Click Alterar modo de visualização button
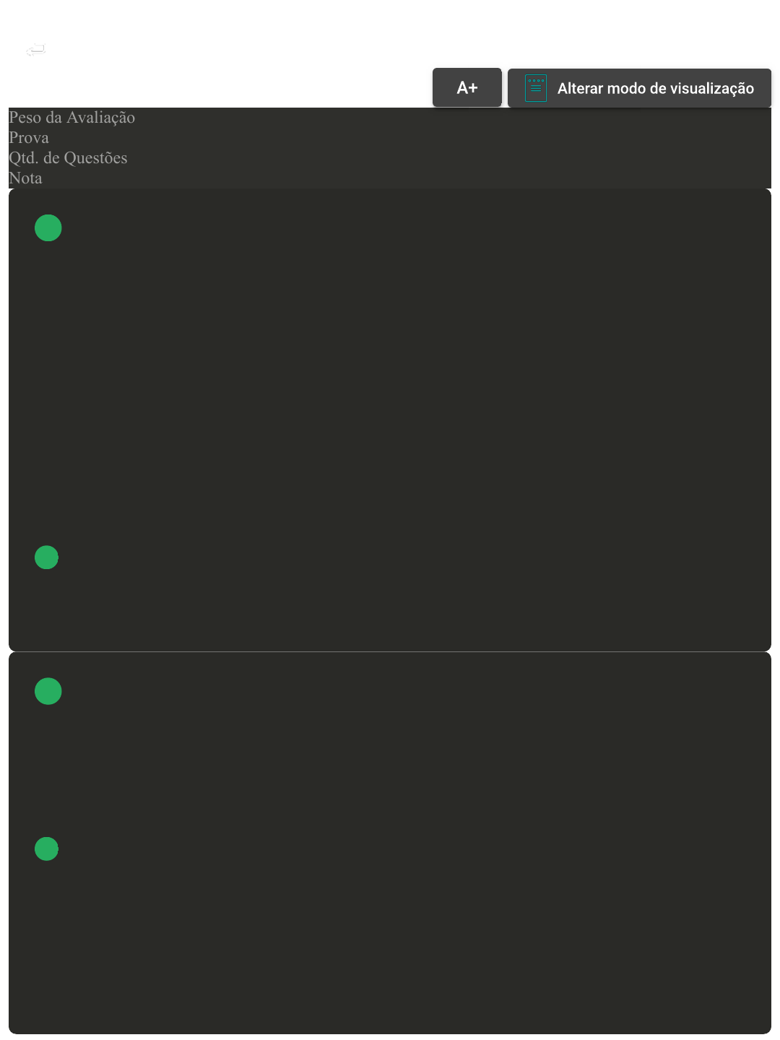The width and height of the screenshot is (780, 1040). click(639, 88)
